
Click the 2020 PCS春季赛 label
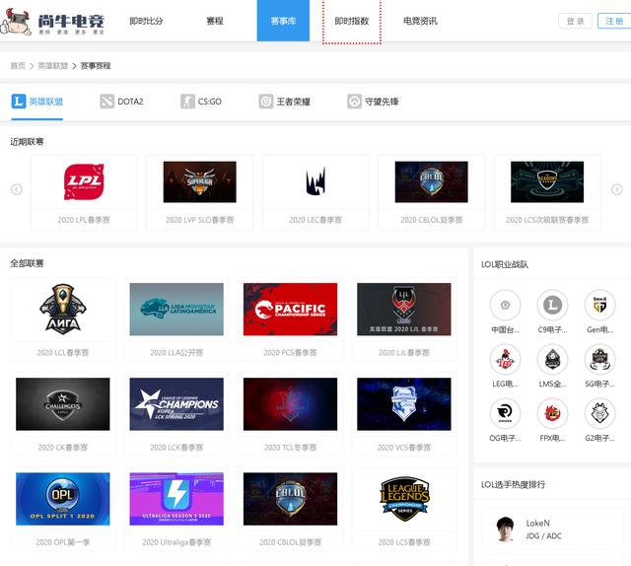tap(290, 353)
